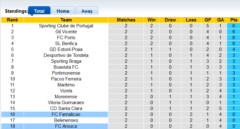The image size is (240, 129).
Task: Click the Pts column header
Action: [233, 20]
